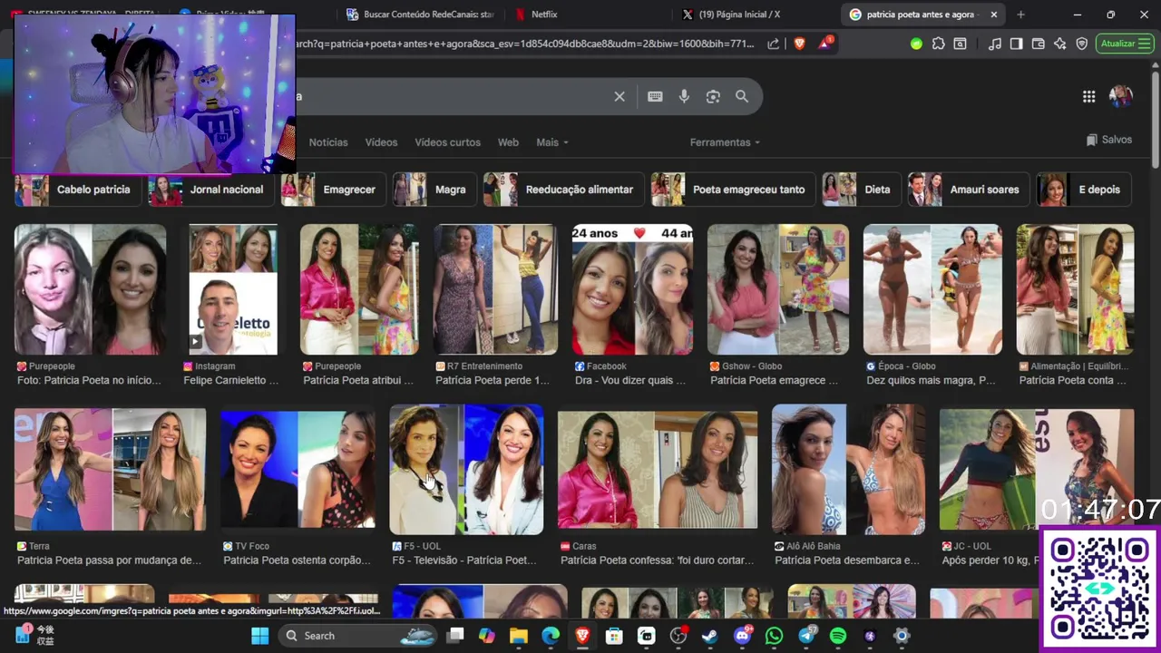The height and width of the screenshot is (653, 1161).
Task: Open Brave Wallet icon
Action: click(x=1038, y=44)
